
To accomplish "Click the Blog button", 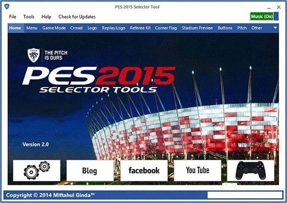I will coord(90,171).
